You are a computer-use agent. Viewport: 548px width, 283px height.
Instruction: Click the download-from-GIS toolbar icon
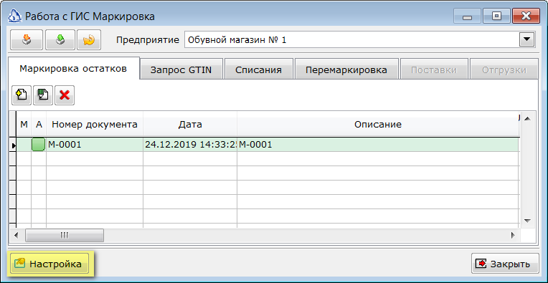pyautogui.click(x=27, y=40)
